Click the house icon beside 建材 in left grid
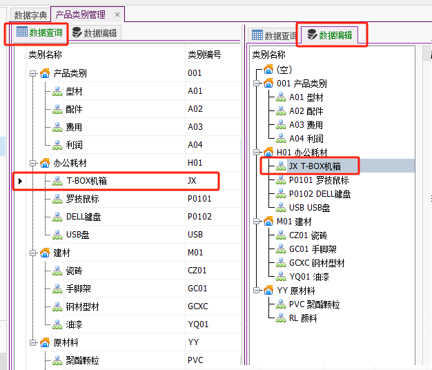432x370 pixels. [45, 253]
